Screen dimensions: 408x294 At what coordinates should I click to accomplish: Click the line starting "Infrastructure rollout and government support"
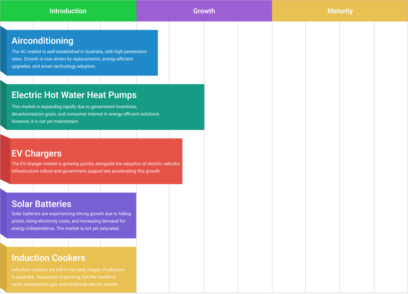(x=86, y=171)
